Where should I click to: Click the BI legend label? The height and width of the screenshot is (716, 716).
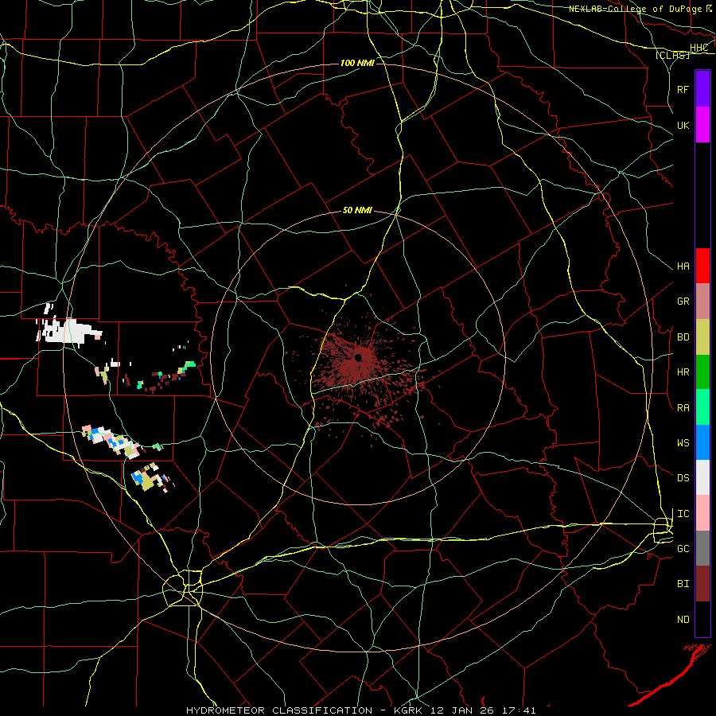coord(683,584)
